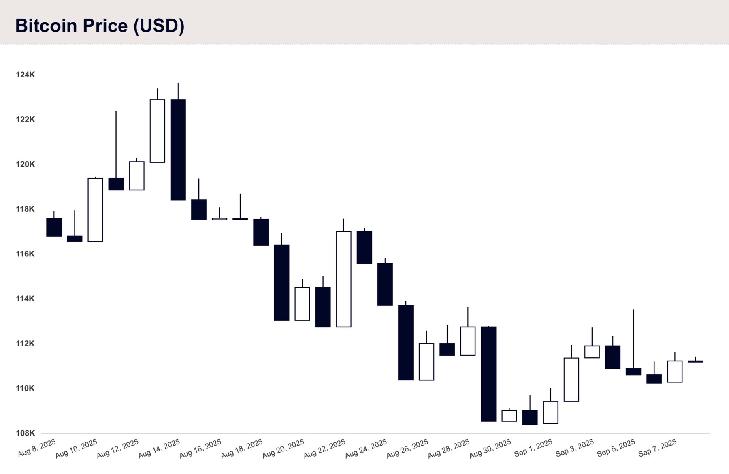Click the 116K y-axis label
The height and width of the screenshot is (474, 729).
point(26,254)
